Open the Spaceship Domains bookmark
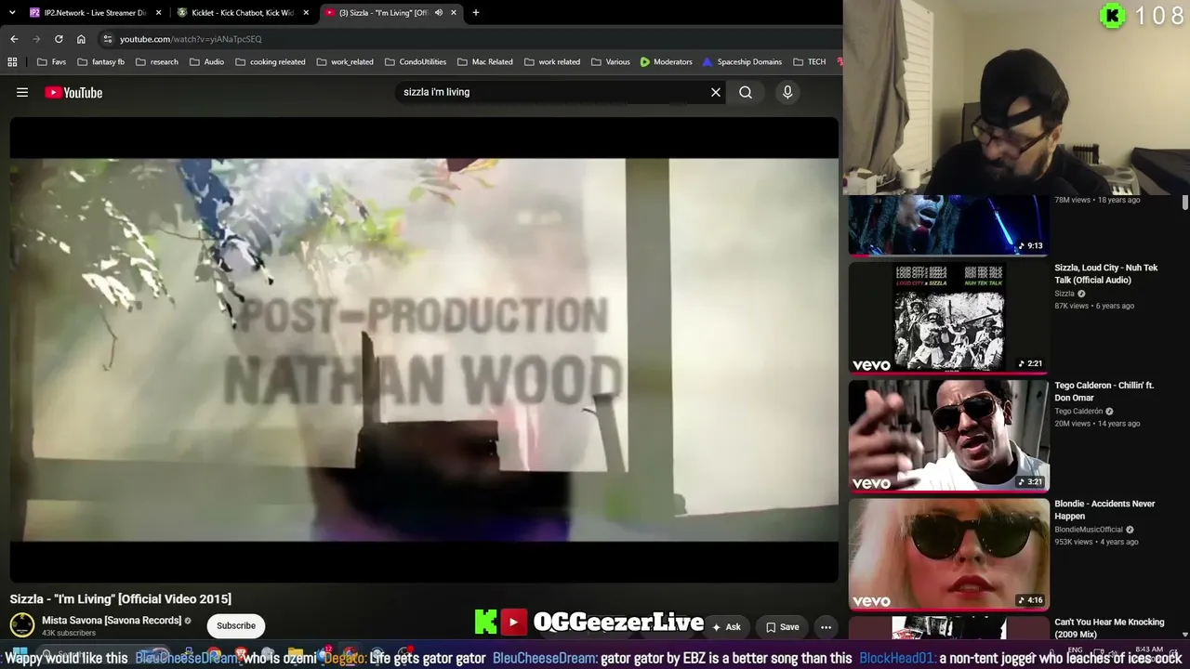Screen dimensions: 1190x669 tap(742, 61)
